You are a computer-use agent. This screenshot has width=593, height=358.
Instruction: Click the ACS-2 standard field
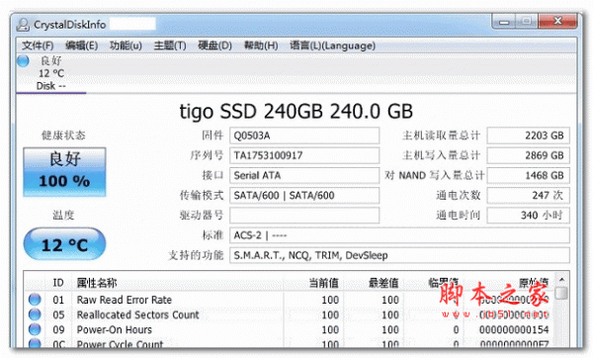399,235
